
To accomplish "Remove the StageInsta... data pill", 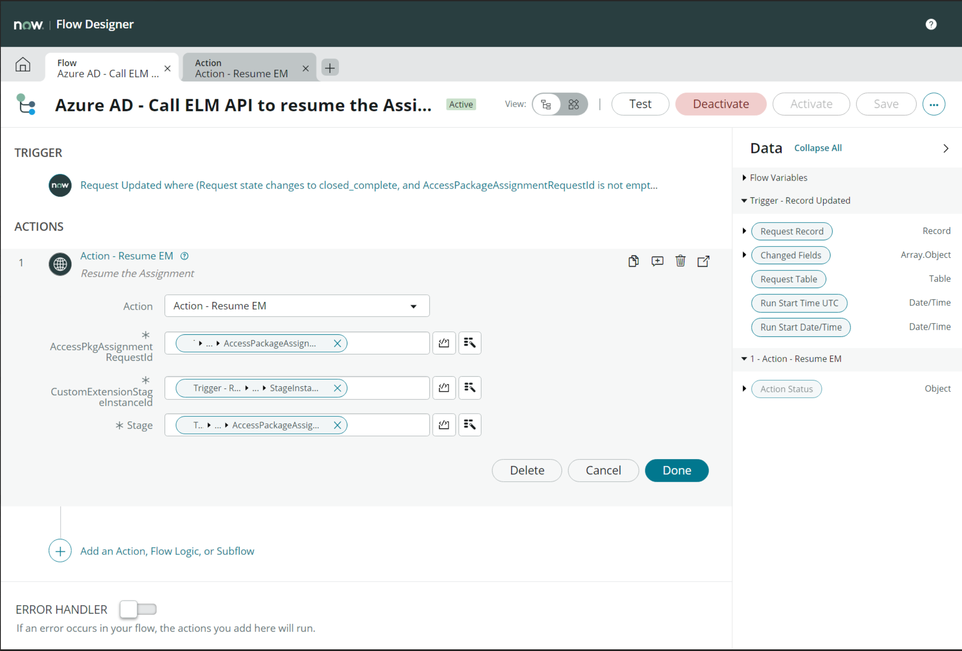I will (337, 388).
